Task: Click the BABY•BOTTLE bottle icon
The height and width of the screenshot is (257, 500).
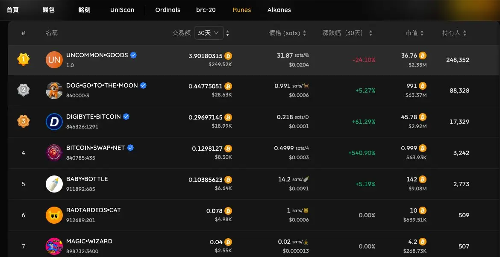Action: pos(54,184)
